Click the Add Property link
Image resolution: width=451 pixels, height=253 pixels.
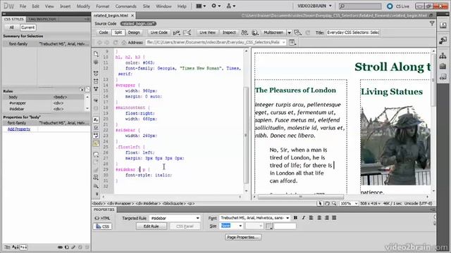(19, 129)
